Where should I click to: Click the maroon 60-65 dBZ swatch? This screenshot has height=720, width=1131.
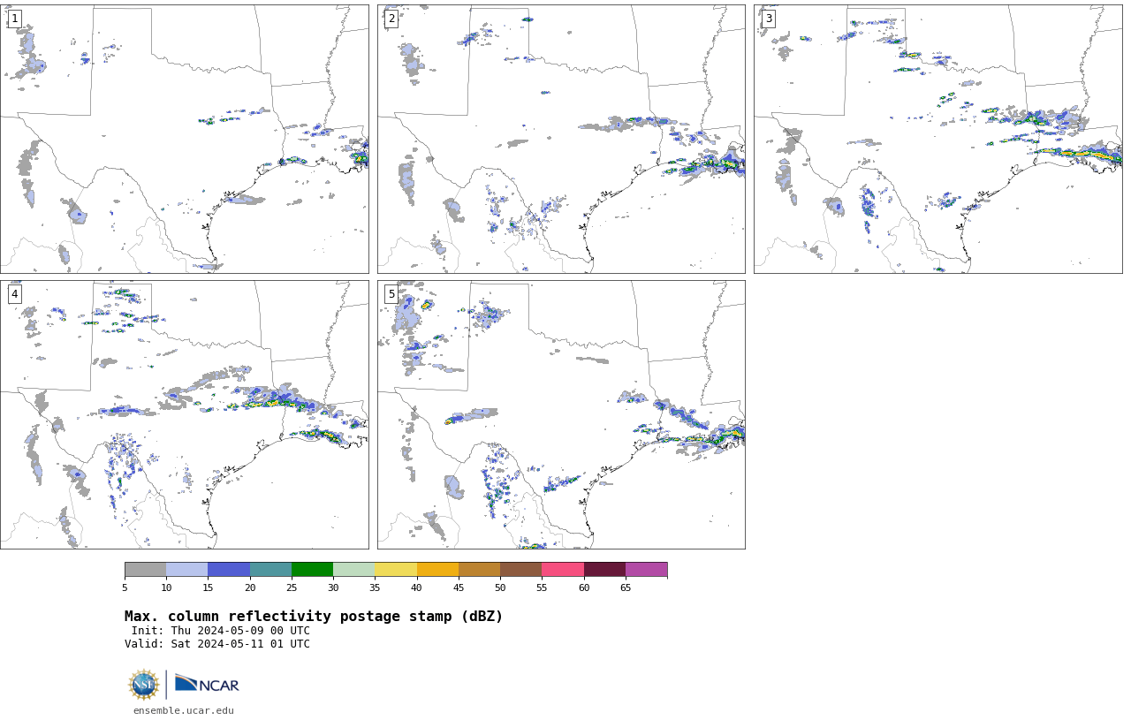tap(604, 570)
